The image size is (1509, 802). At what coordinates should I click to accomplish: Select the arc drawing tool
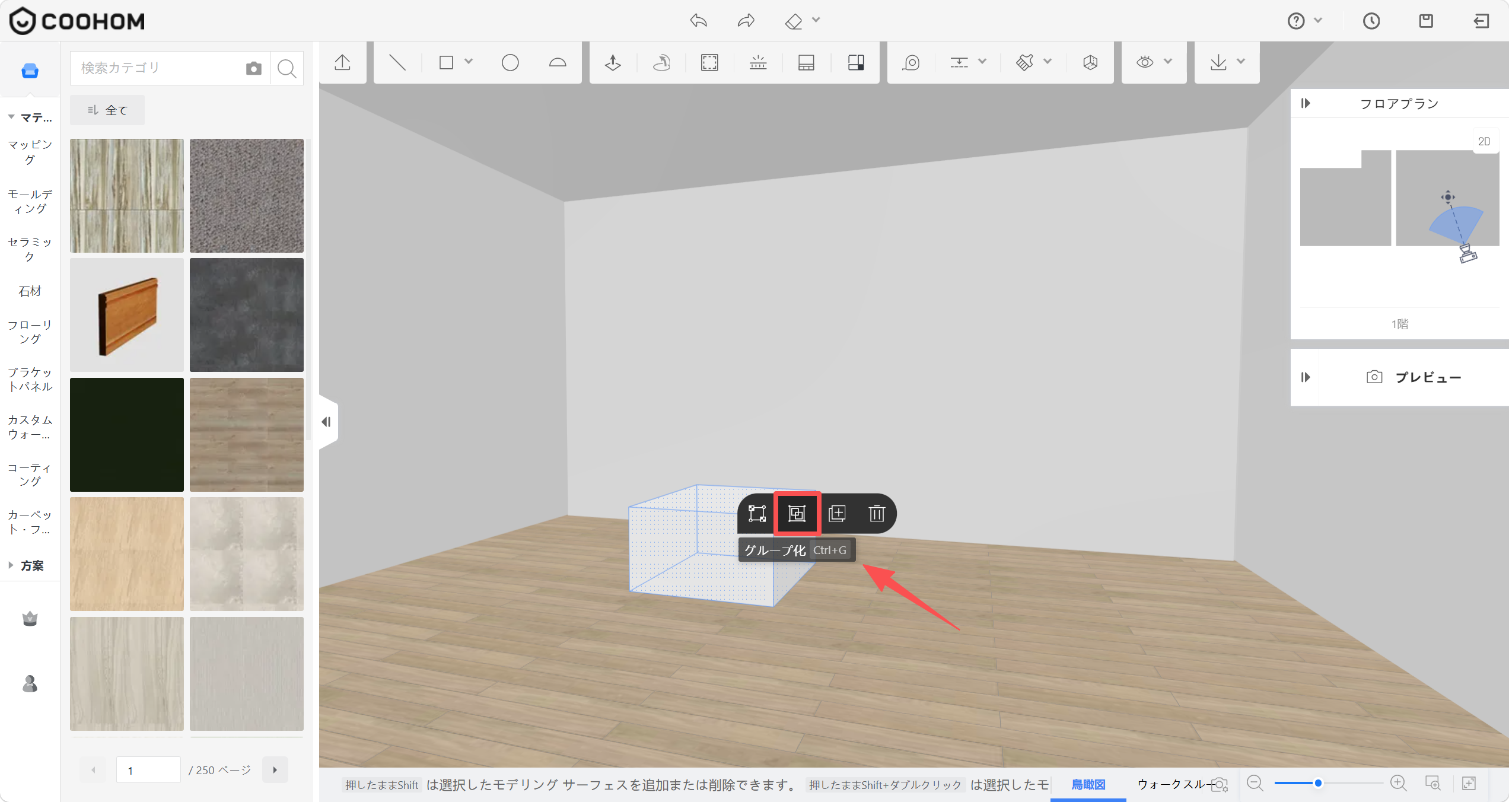pyautogui.click(x=558, y=62)
